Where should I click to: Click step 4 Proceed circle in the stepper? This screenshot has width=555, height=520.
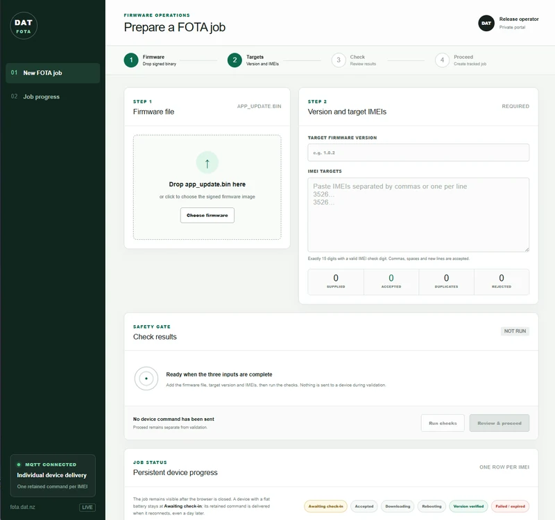click(x=442, y=60)
